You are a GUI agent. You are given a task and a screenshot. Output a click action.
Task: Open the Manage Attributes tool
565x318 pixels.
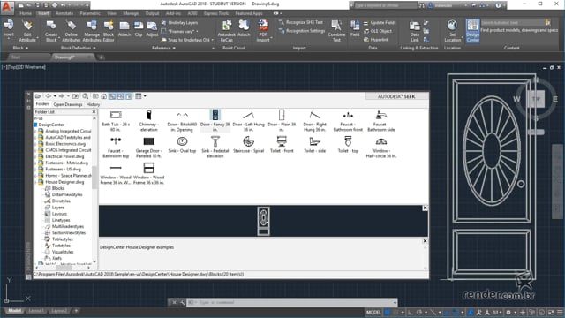click(92, 31)
